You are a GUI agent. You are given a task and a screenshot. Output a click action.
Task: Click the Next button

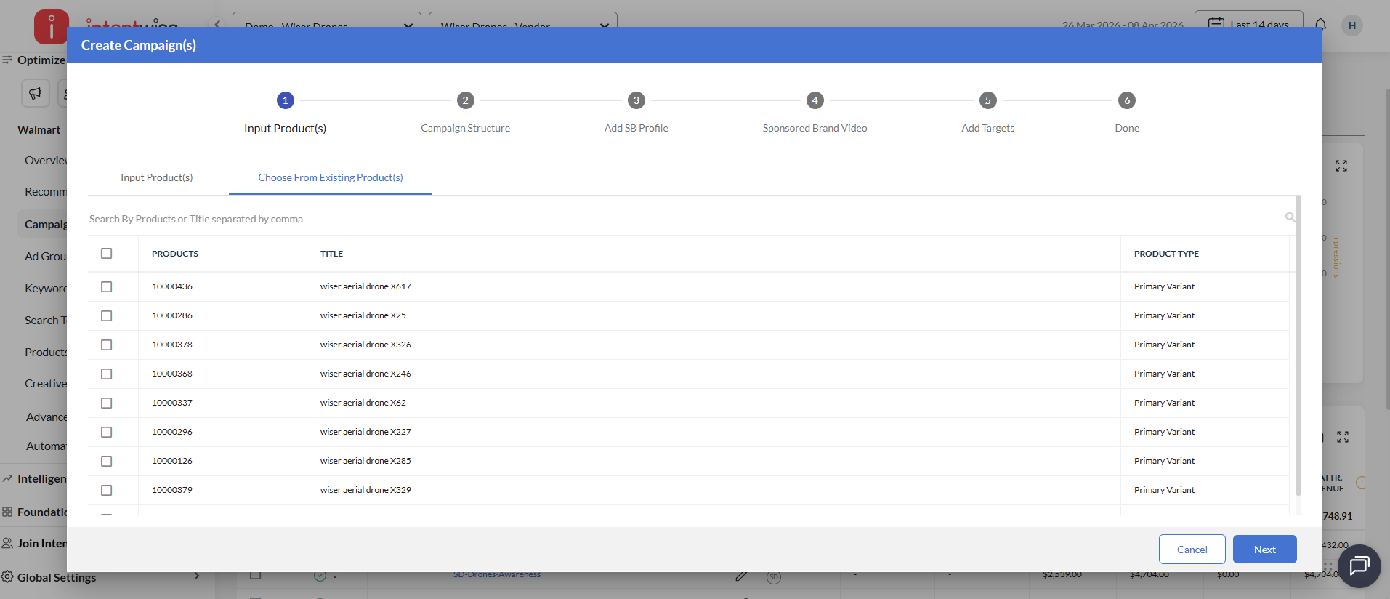pyautogui.click(x=1264, y=550)
